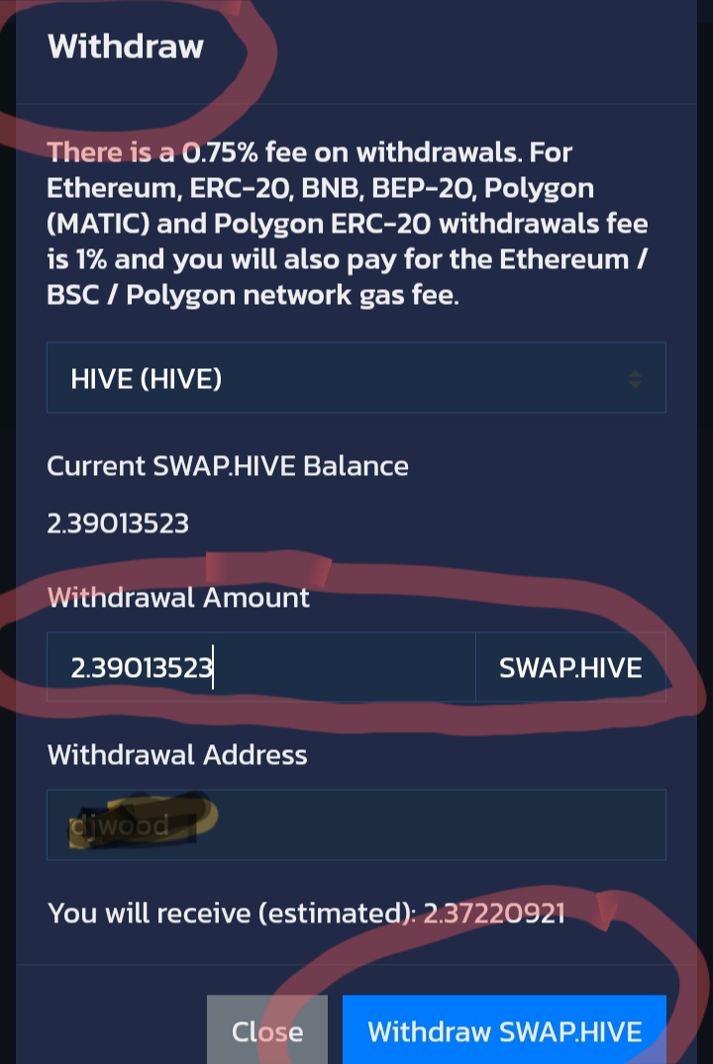Image resolution: width=713 pixels, height=1064 pixels.
Task: Click the Current SWAP.HIVE Balance label
Action: pos(228,466)
